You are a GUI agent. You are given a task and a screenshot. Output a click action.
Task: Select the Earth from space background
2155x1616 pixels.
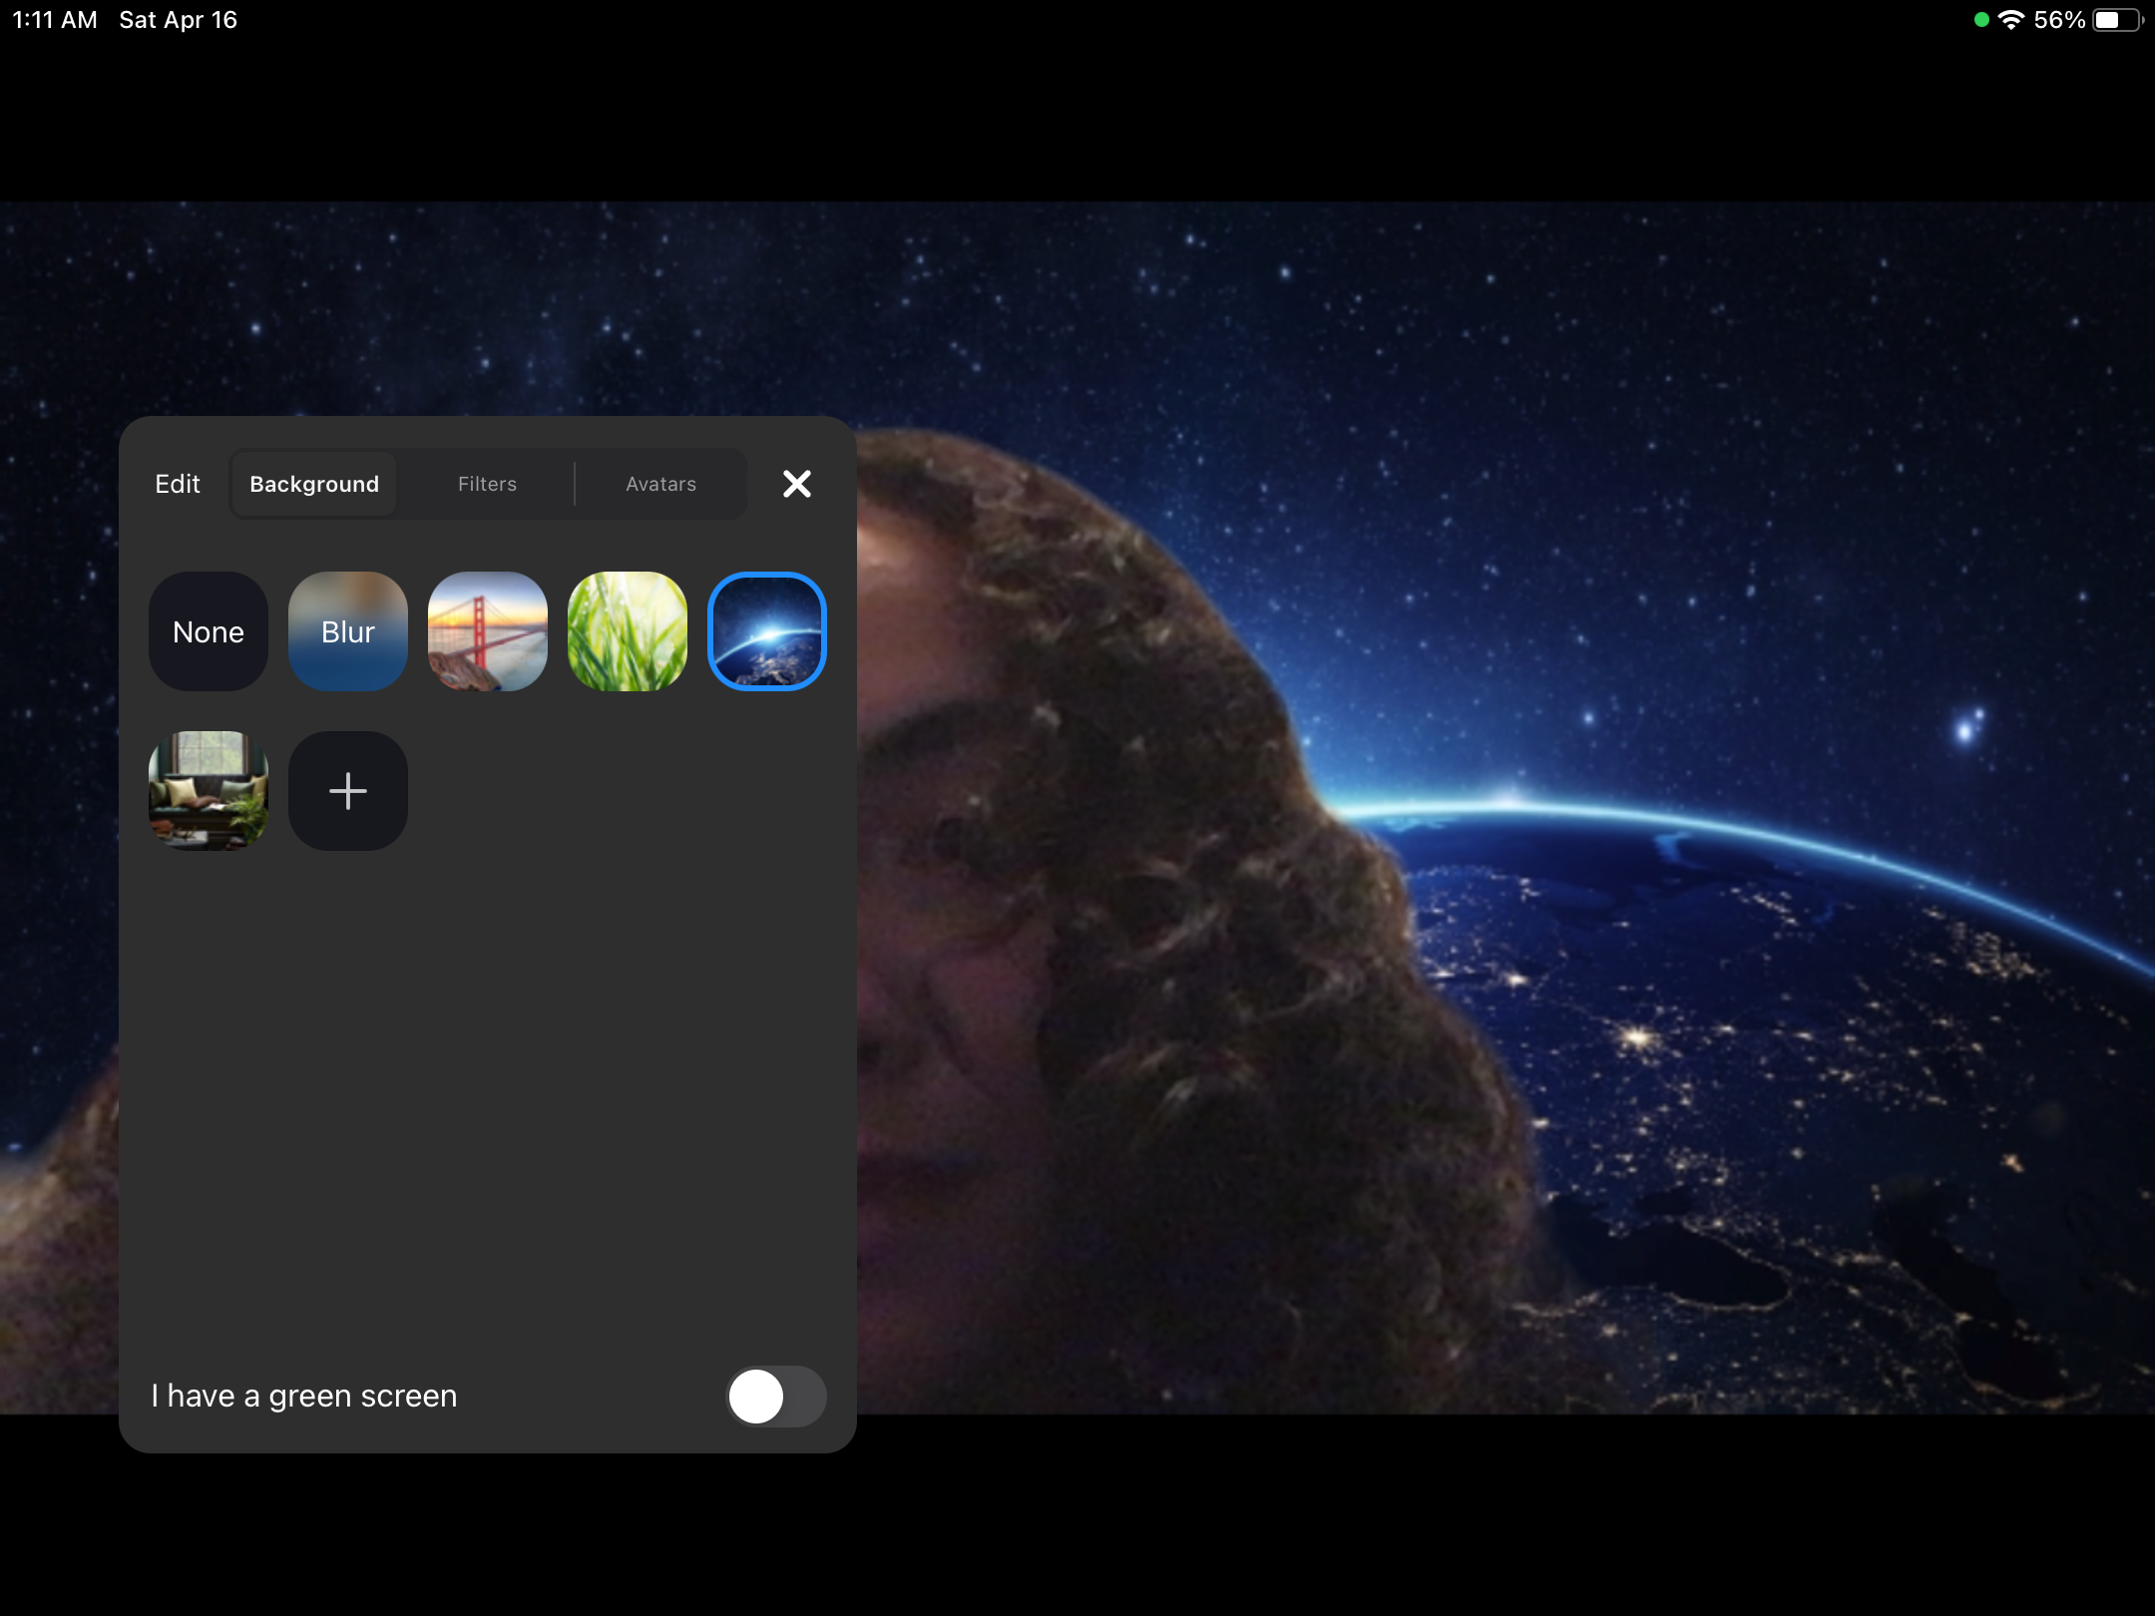pos(766,631)
